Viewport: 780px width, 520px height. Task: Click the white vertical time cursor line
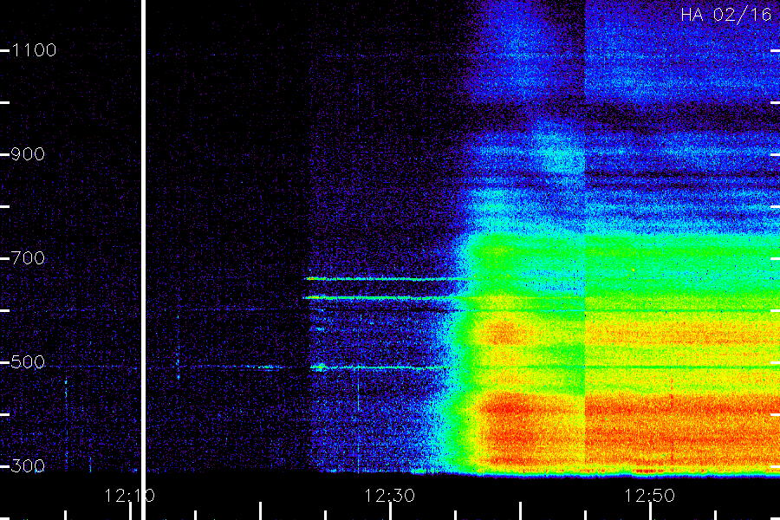coord(143,260)
